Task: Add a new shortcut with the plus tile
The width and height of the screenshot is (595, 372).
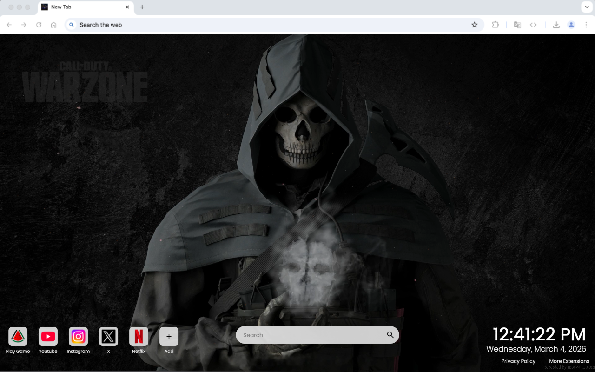Action: pyautogui.click(x=169, y=336)
